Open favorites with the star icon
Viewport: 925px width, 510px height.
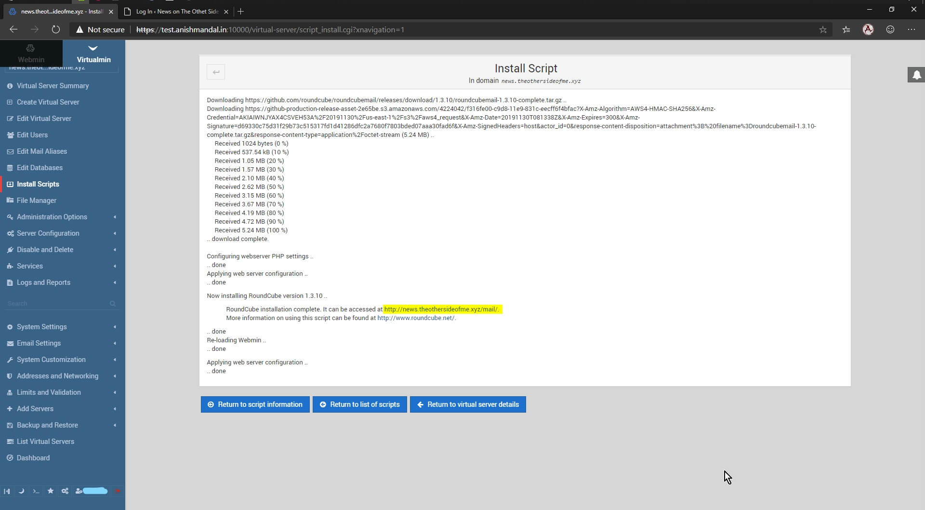51,491
